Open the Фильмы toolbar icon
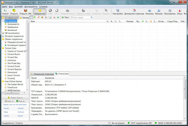 [x=150, y=11]
